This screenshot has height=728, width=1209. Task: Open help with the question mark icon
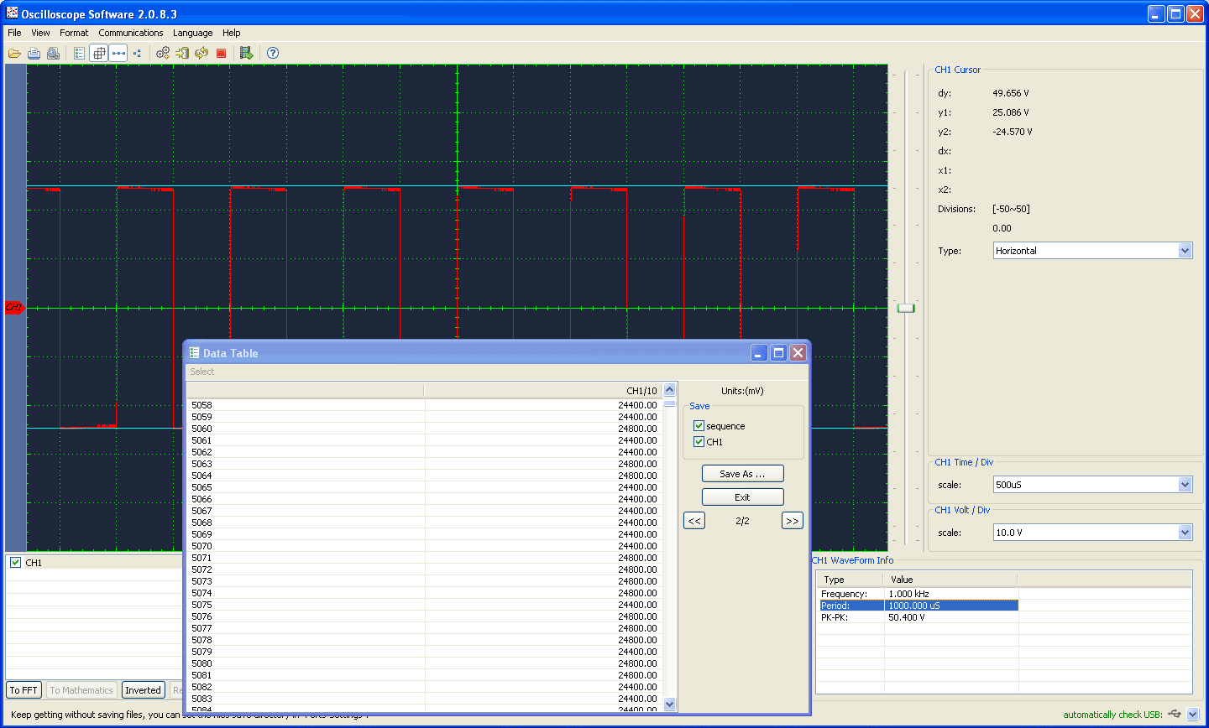[x=273, y=53]
